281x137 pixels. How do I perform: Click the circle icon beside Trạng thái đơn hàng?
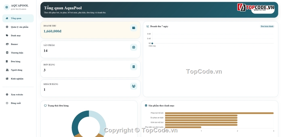tap(45, 106)
